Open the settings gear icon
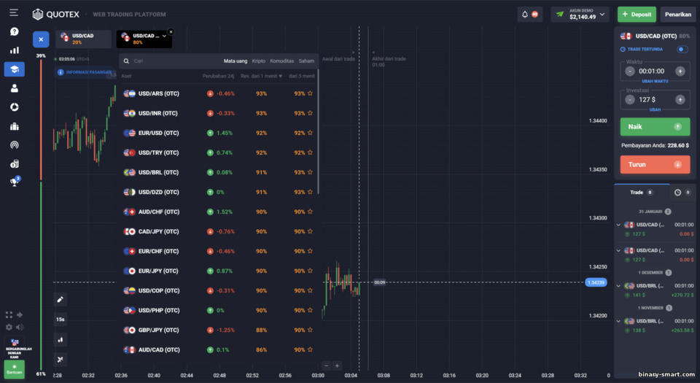The width and height of the screenshot is (700, 383). [9, 328]
